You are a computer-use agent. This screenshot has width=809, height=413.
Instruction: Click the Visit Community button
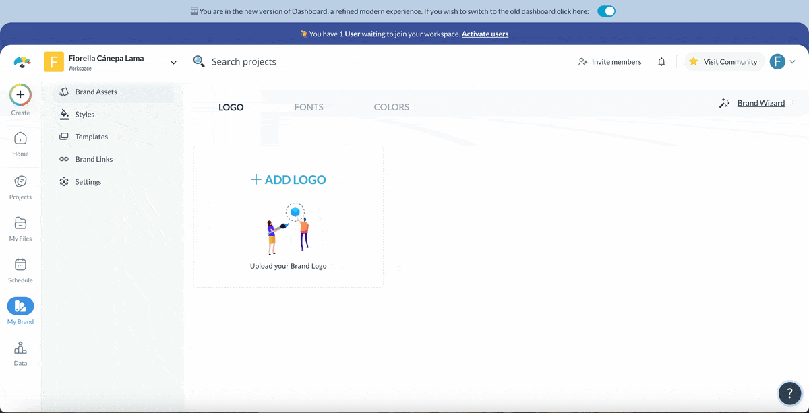(x=724, y=61)
